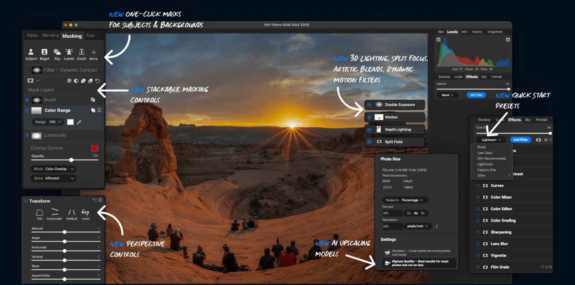Viewport: 575px width, 285px height.
Task: Choose the Lumin mask tool
Action: tap(69, 52)
